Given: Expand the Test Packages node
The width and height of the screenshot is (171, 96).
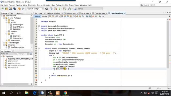Looking at the screenshot, I should pyautogui.click(x=4, y=43).
